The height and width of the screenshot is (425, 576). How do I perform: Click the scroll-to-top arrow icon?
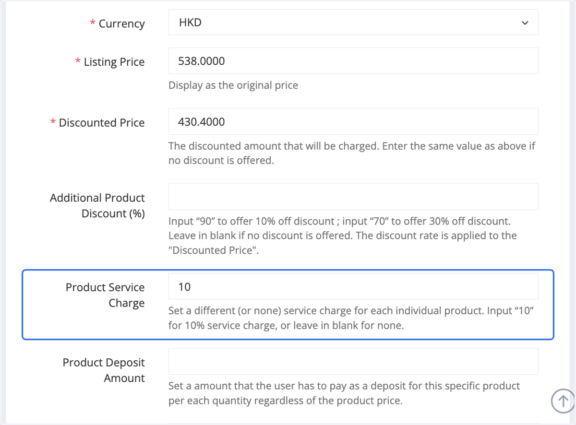pyautogui.click(x=563, y=401)
